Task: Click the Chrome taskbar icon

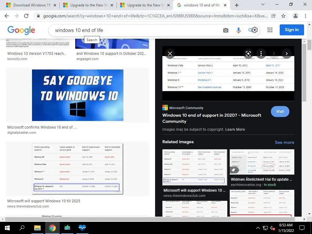Action: [52, 228]
